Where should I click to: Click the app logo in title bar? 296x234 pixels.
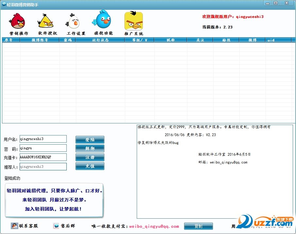tap(4, 4)
